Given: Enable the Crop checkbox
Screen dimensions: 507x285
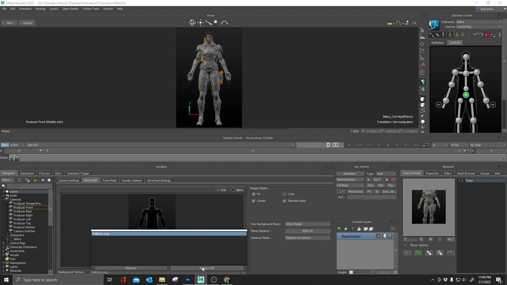Looking at the screenshot, I should pyautogui.click(x=284, y=194).
